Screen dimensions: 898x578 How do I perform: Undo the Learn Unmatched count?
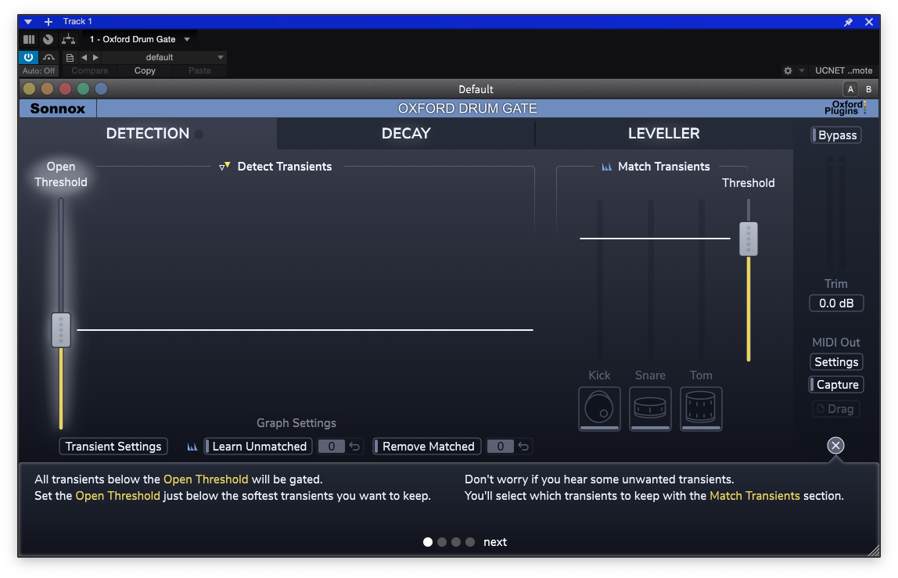[x=354, y=447]
